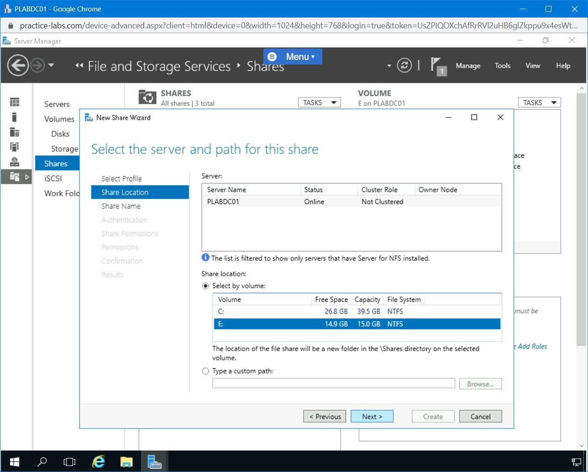588x472 pixels.
Task: Open Task View on taskbar
Action: coord(69,461)
